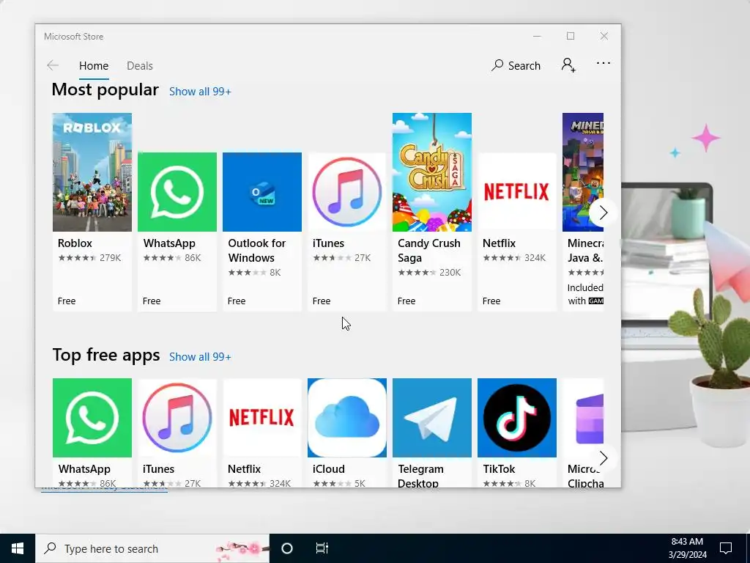Screen dimensions: 750x563
Task: Open WhatsApp icon in Top free apps
Action: (x=92, y=418)
